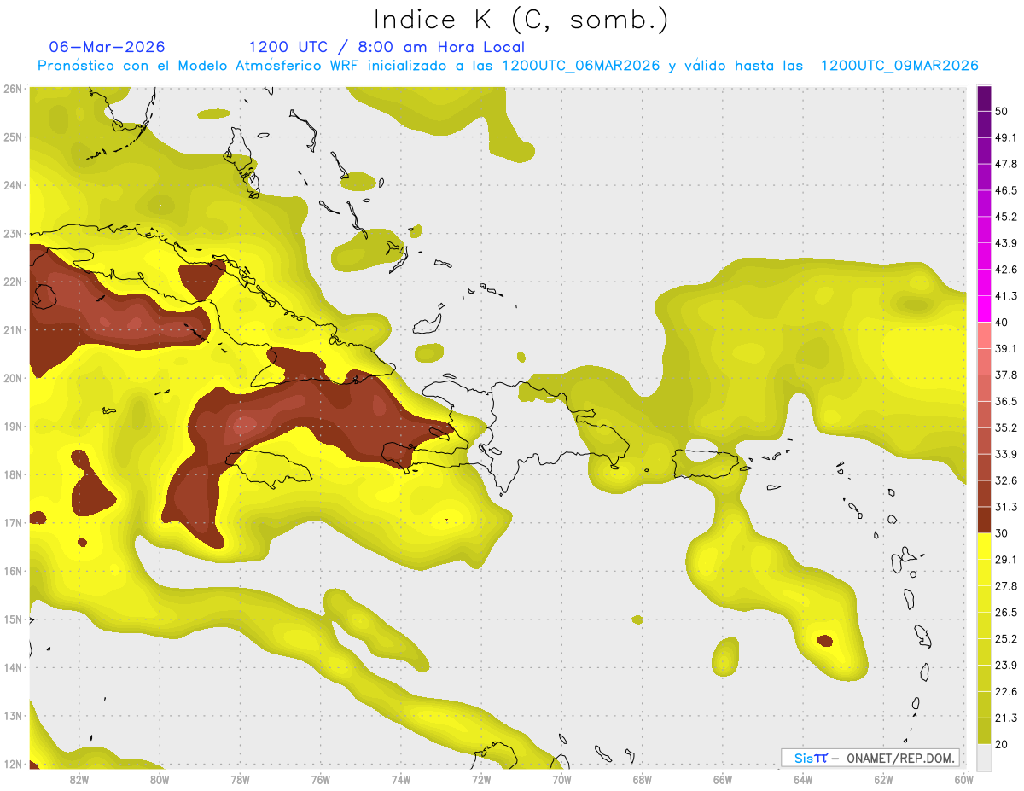Click the "78W" longitude label
This screenshot has height=791, width=1024.
[240, 780]
